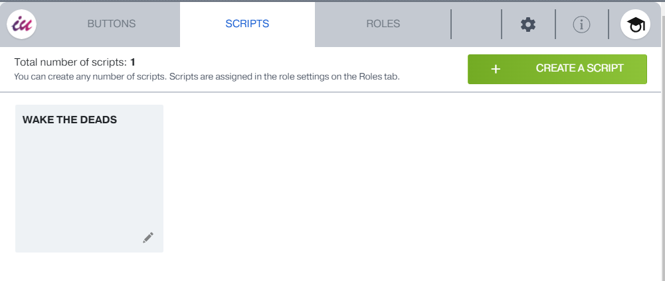Open the ROLES tab
The width and height of the screenshot is (665, 281).
click(383, 24)
